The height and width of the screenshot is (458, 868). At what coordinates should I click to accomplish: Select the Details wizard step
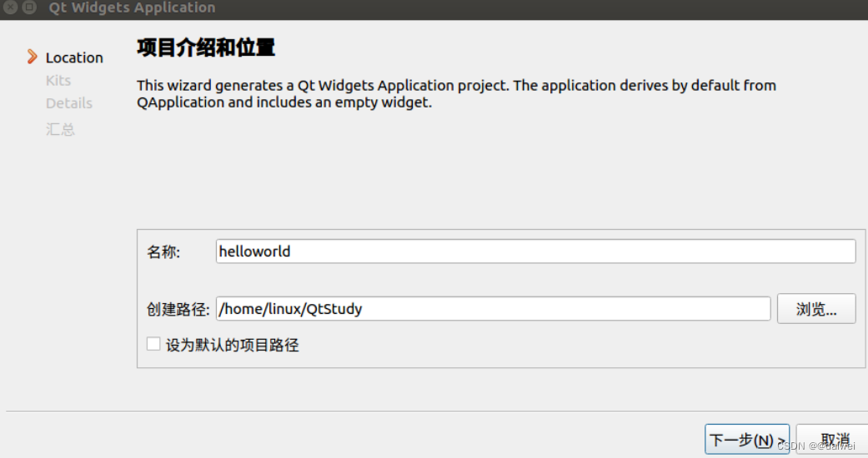point(68,103)
